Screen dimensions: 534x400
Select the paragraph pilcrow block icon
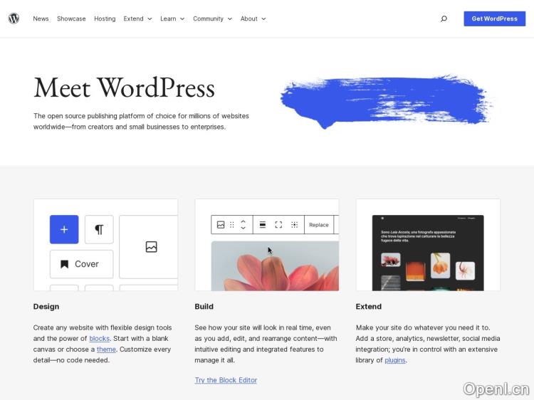99,229
